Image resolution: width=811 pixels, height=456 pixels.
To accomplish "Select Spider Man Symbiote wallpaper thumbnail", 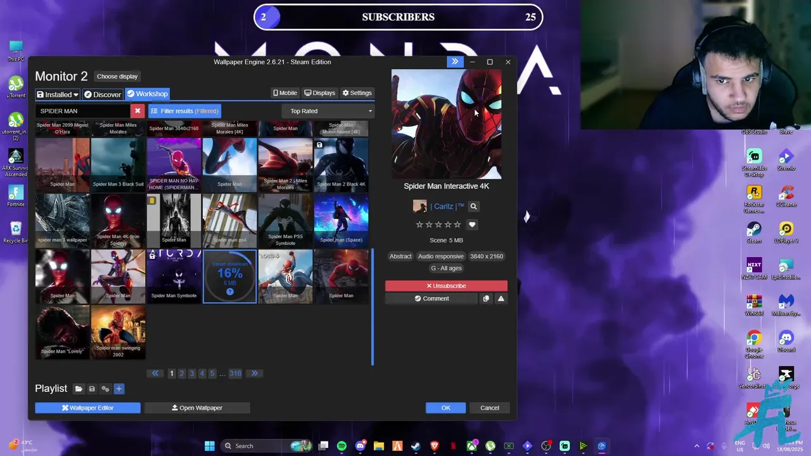I will point(174,276).
